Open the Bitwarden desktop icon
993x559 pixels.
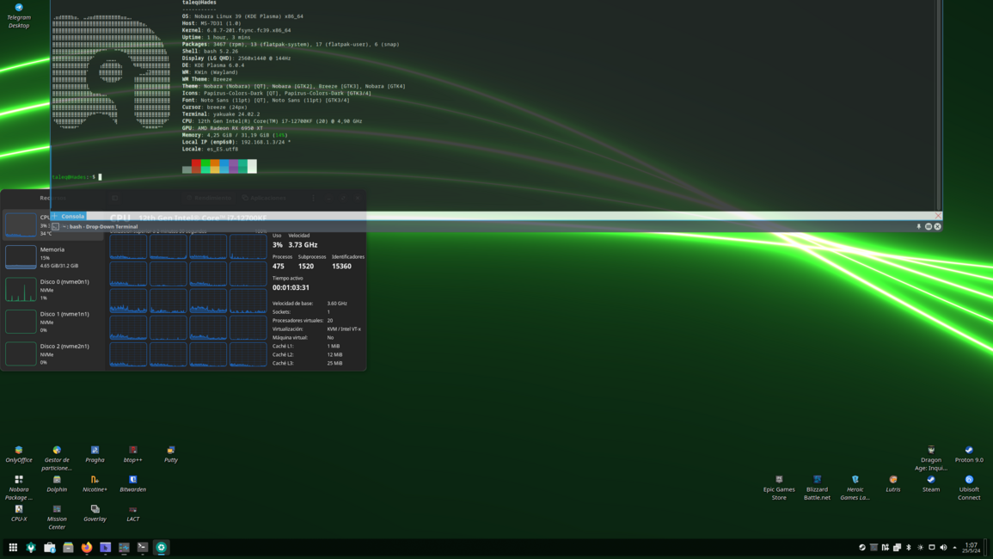[132, 483]
